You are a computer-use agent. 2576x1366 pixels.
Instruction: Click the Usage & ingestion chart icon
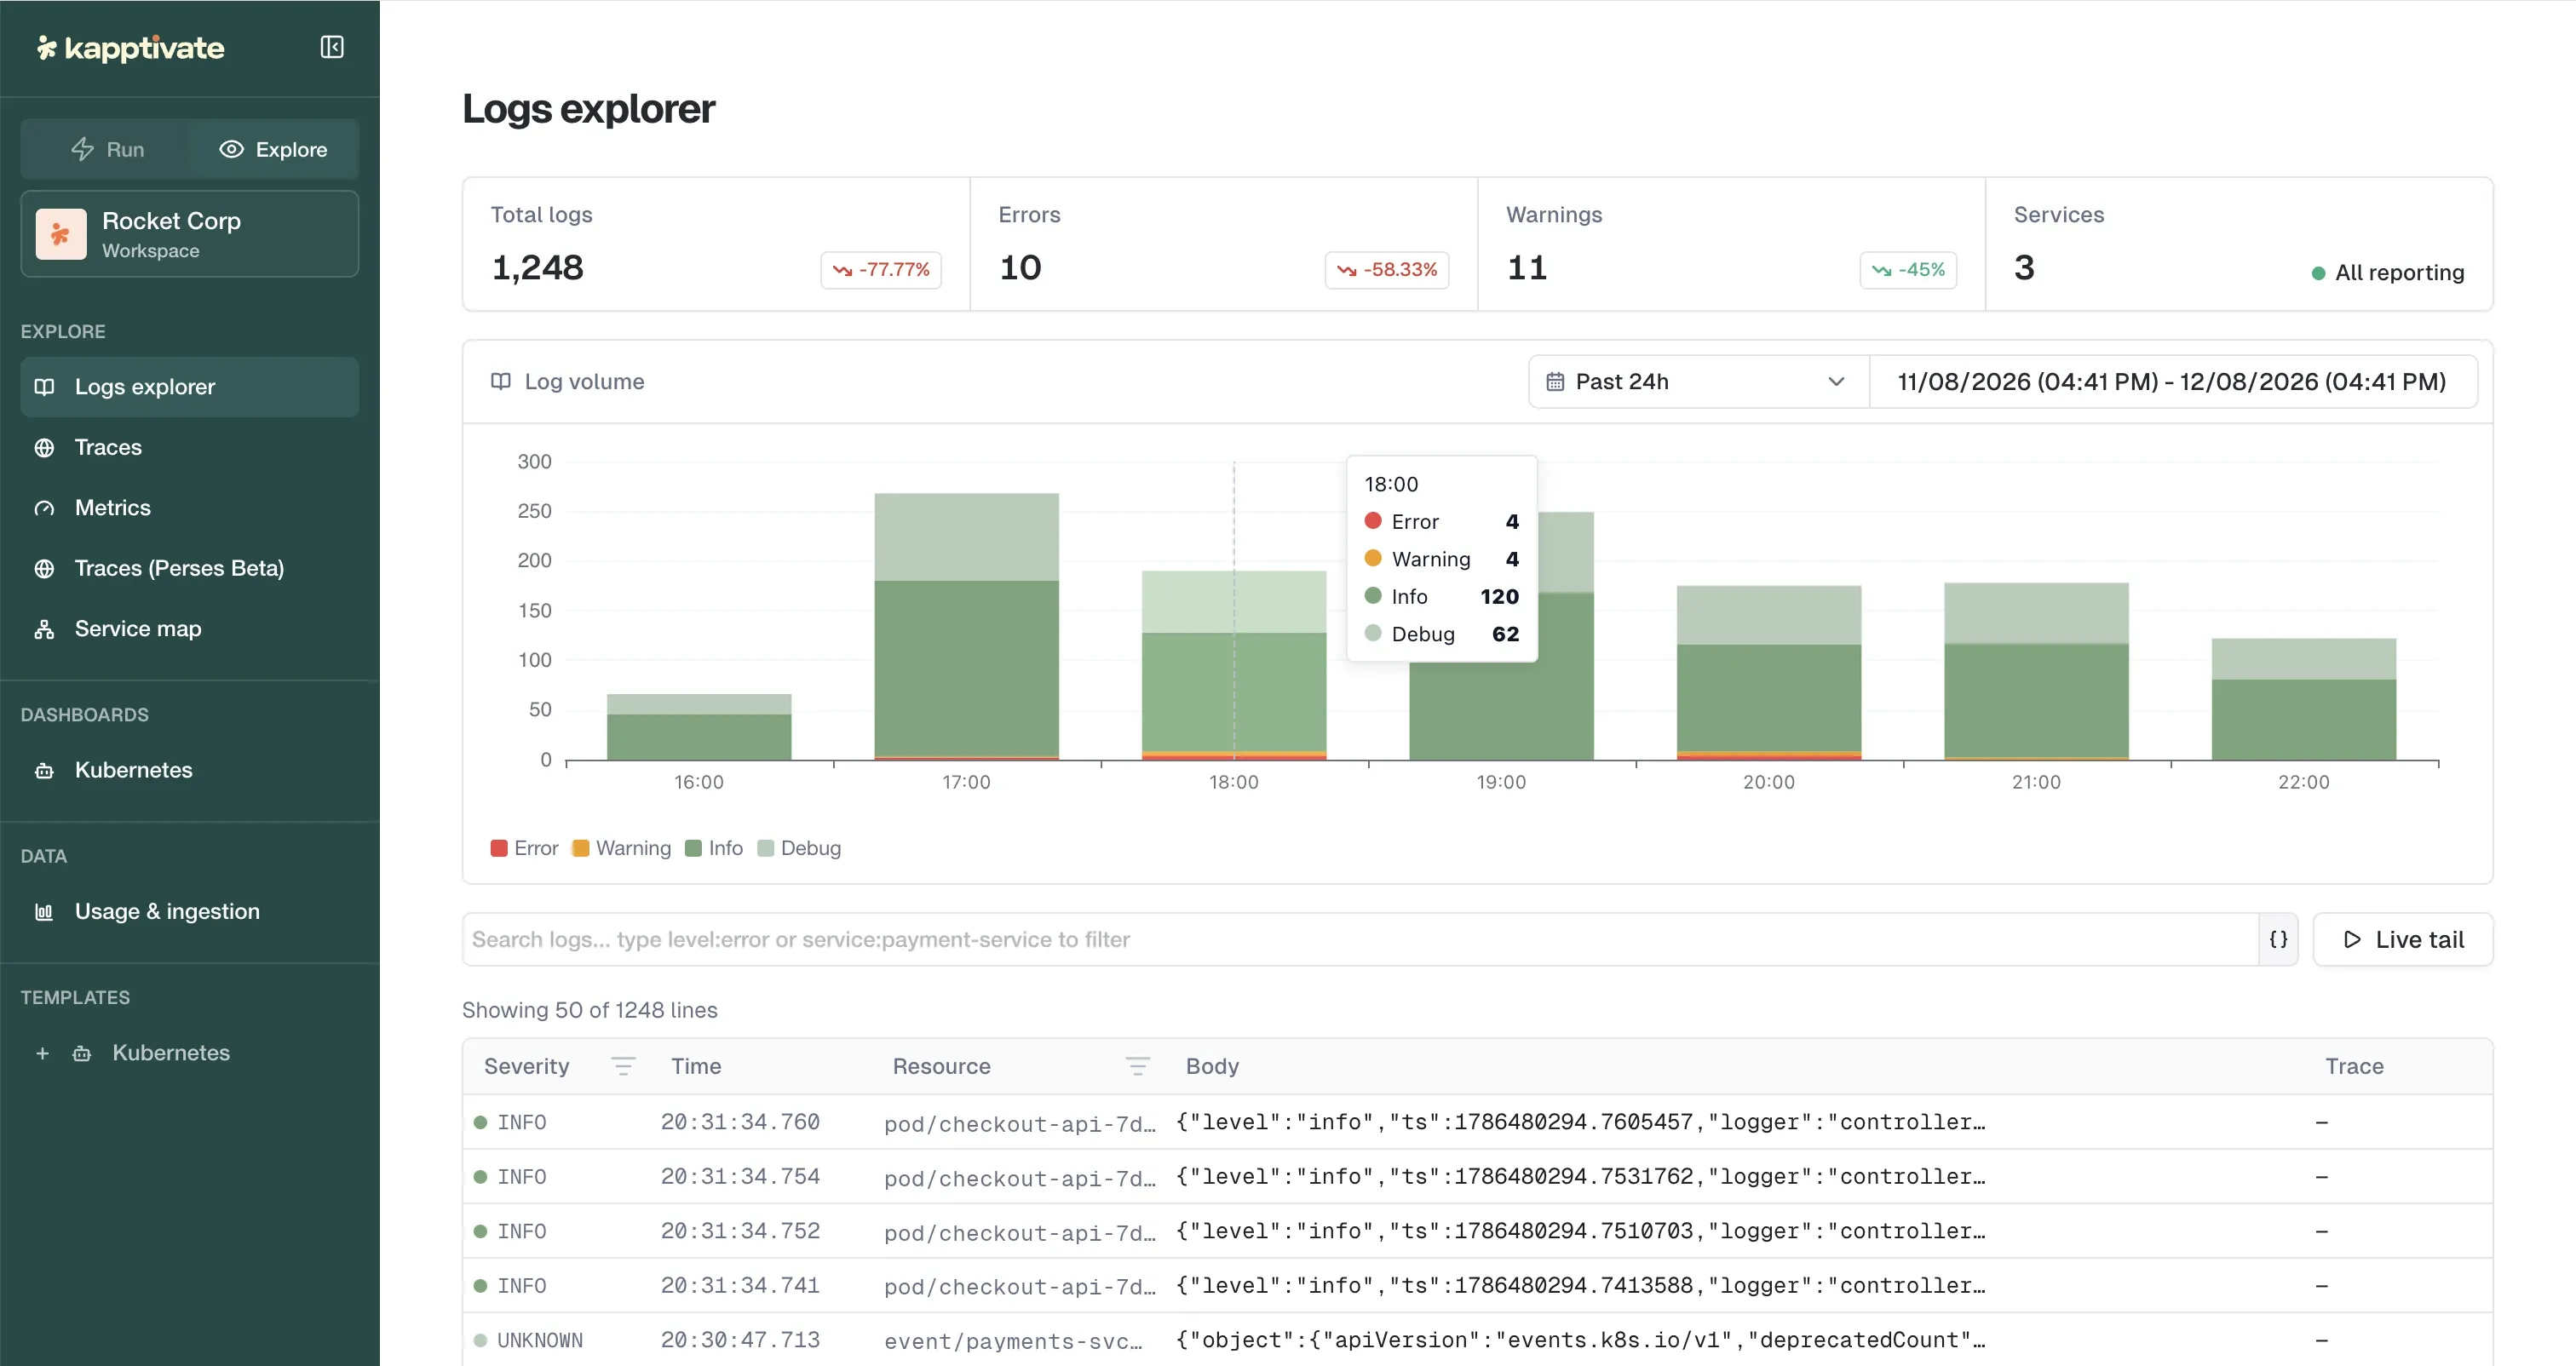click(44, 912)
